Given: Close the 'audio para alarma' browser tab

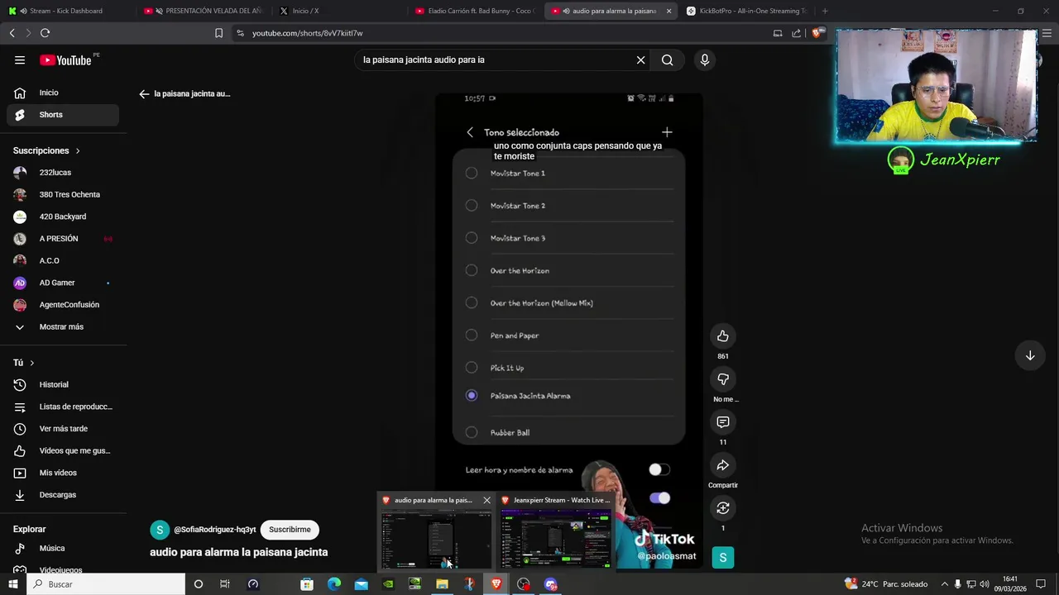Looking at the screenshot, I should [x=668, y=11].
